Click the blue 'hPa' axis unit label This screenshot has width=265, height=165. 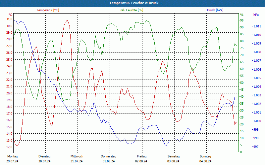coord(256,15)
